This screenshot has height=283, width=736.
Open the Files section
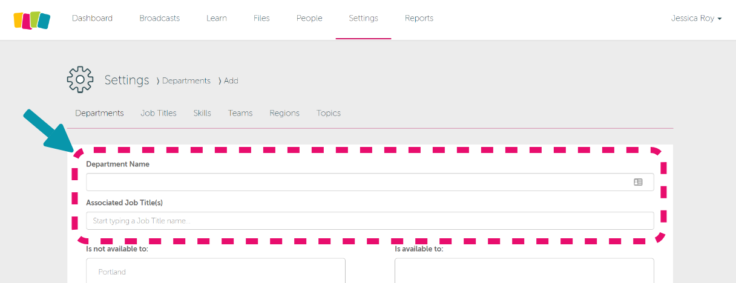click(x=261, y=18)
